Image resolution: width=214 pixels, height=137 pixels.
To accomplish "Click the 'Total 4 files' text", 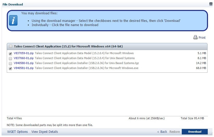I will pyautogui.click(x=14, y=118).
